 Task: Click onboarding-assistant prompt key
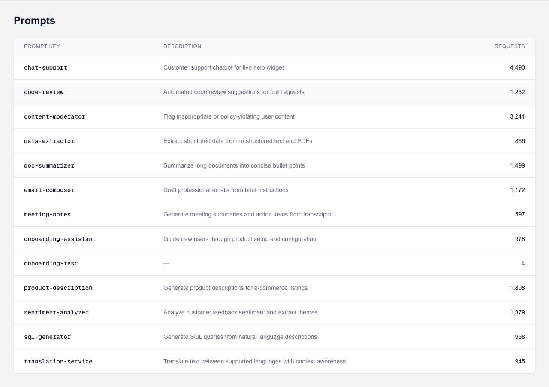tap(60, 239)
